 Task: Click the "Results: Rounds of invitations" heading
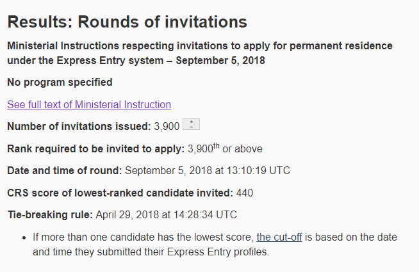127,22
